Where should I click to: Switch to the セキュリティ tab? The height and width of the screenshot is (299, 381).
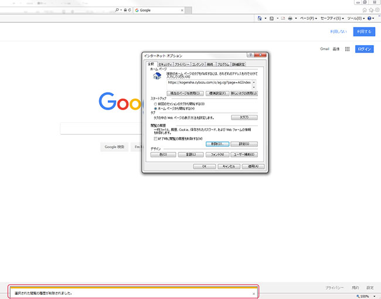point(165,64)
